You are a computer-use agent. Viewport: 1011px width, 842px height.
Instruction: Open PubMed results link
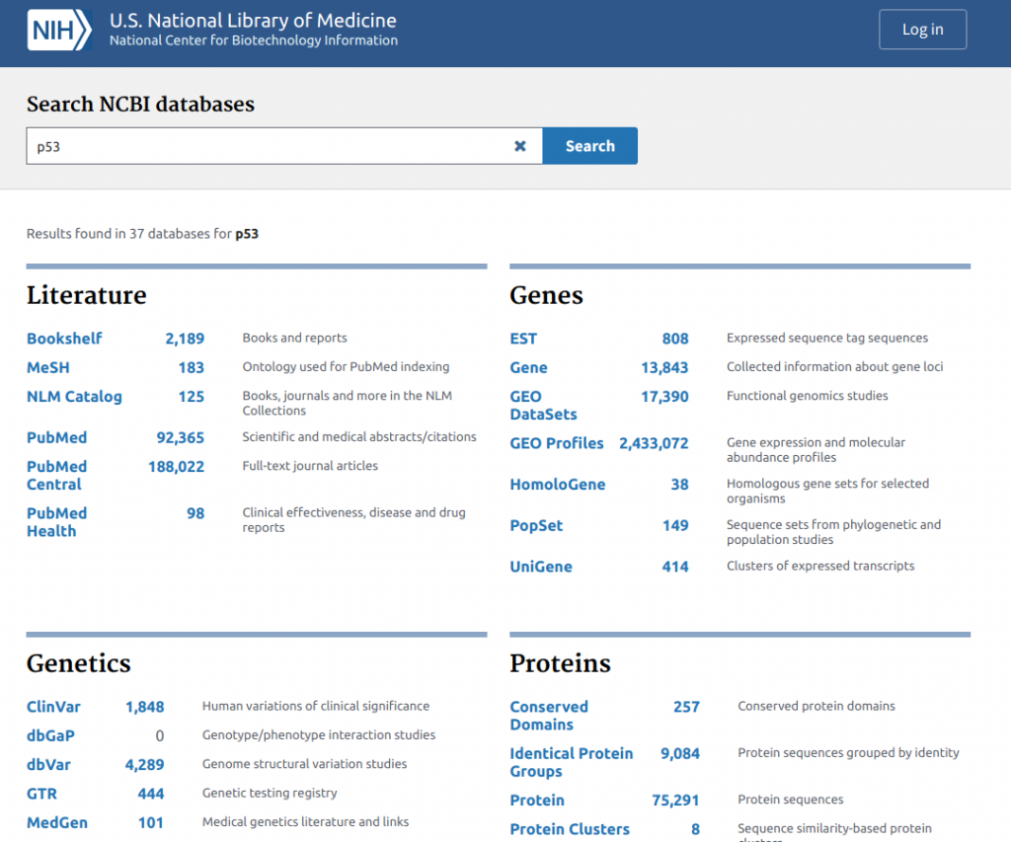point(56,437)
